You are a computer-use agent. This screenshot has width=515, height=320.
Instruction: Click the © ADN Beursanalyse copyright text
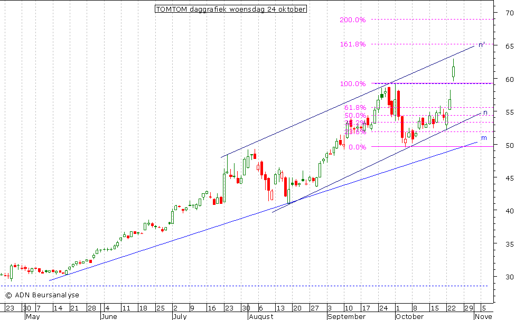click(x=42, y=295)
